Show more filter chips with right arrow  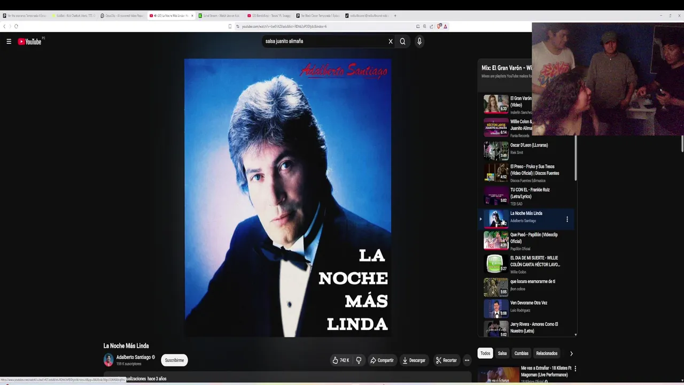(x=571, y=353)
